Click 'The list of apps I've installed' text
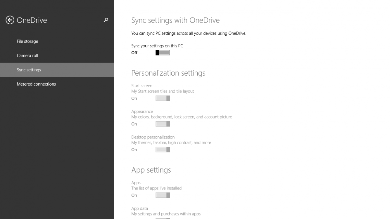The height and width of the screenshot is (219, 390). (x=156, y=188)
